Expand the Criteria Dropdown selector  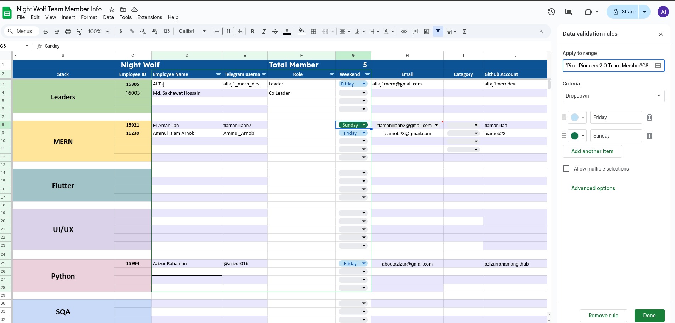pos(613,96)
